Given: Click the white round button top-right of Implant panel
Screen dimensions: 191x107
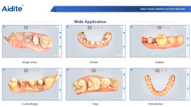Looking at the screenshot, I should click(185, 27).
